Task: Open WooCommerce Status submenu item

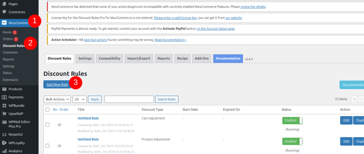Action: (x=7, y=73)
